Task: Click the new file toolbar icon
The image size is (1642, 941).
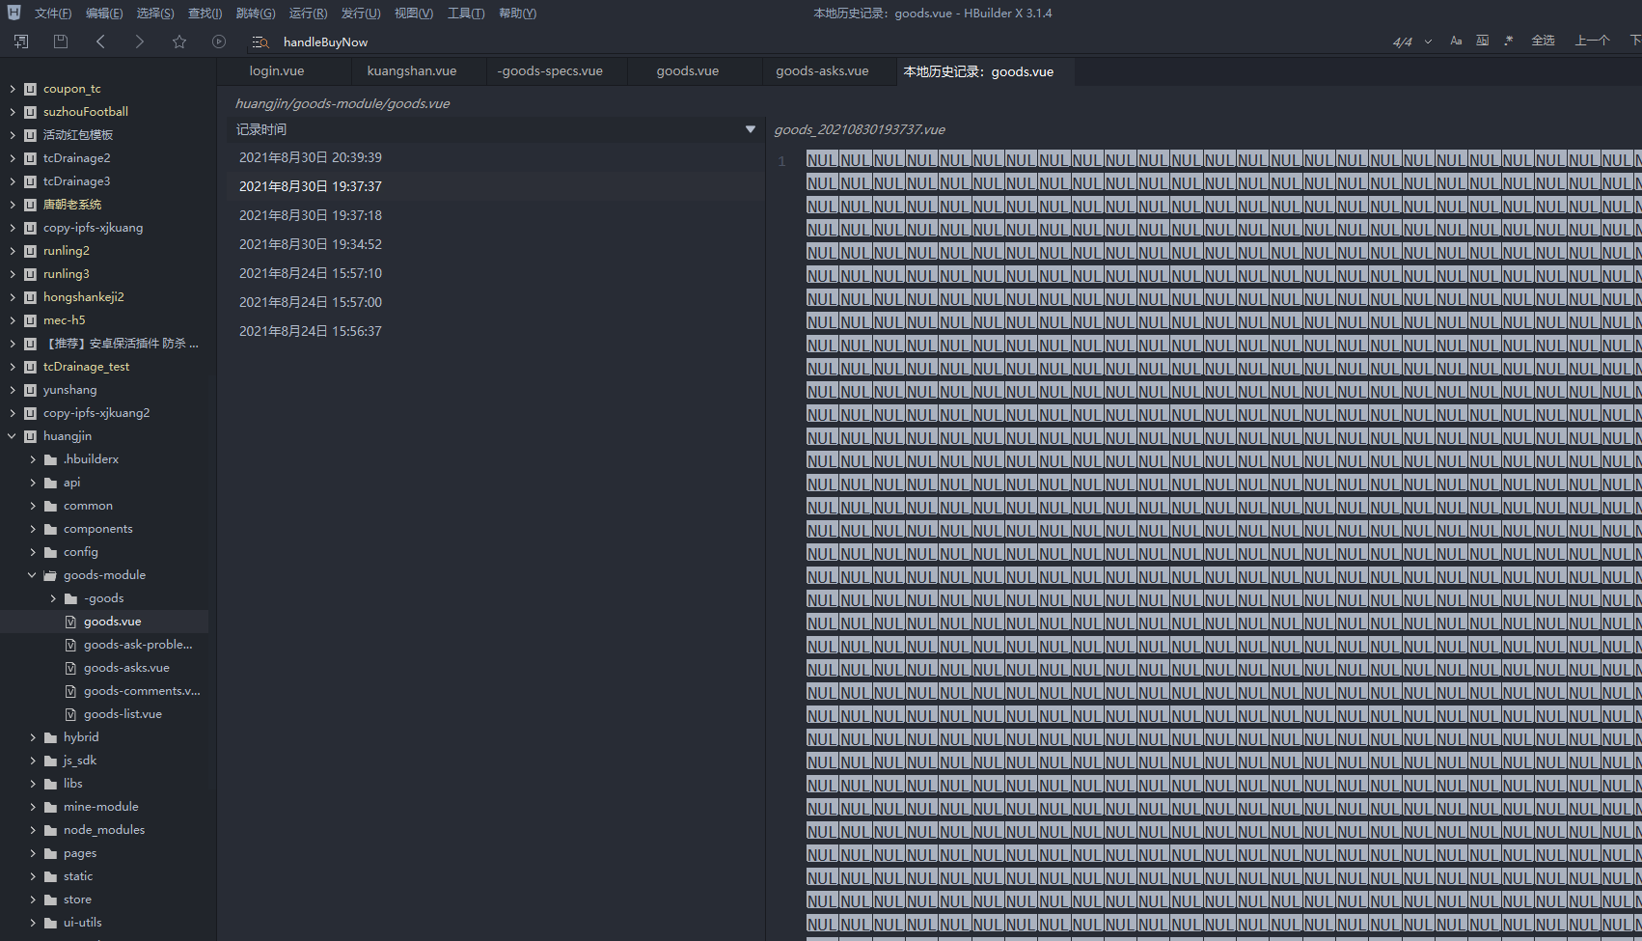Action: coord(21,42)
